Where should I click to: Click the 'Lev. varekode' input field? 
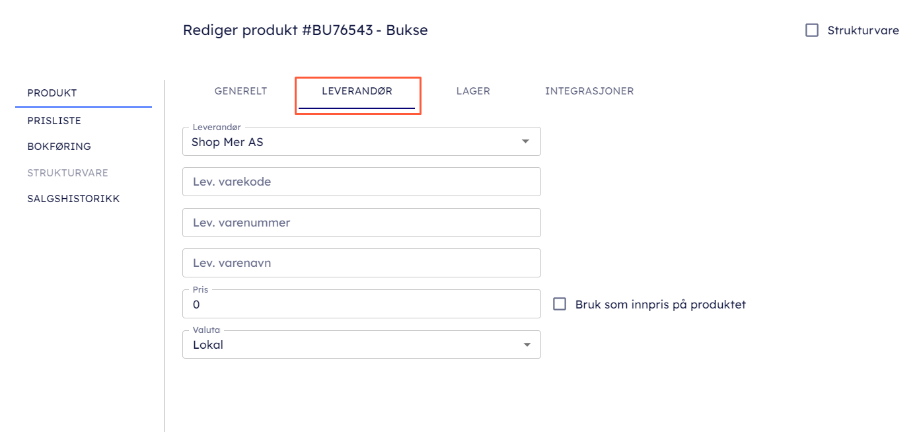tap(361, 182)
